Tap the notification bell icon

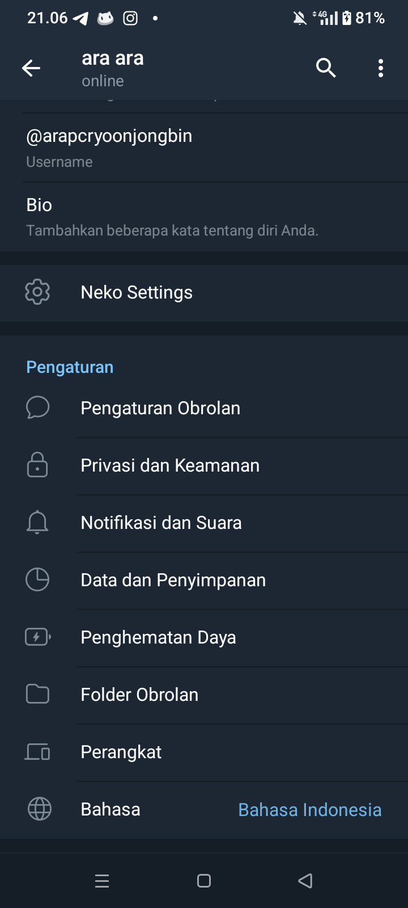click(37, 522)
